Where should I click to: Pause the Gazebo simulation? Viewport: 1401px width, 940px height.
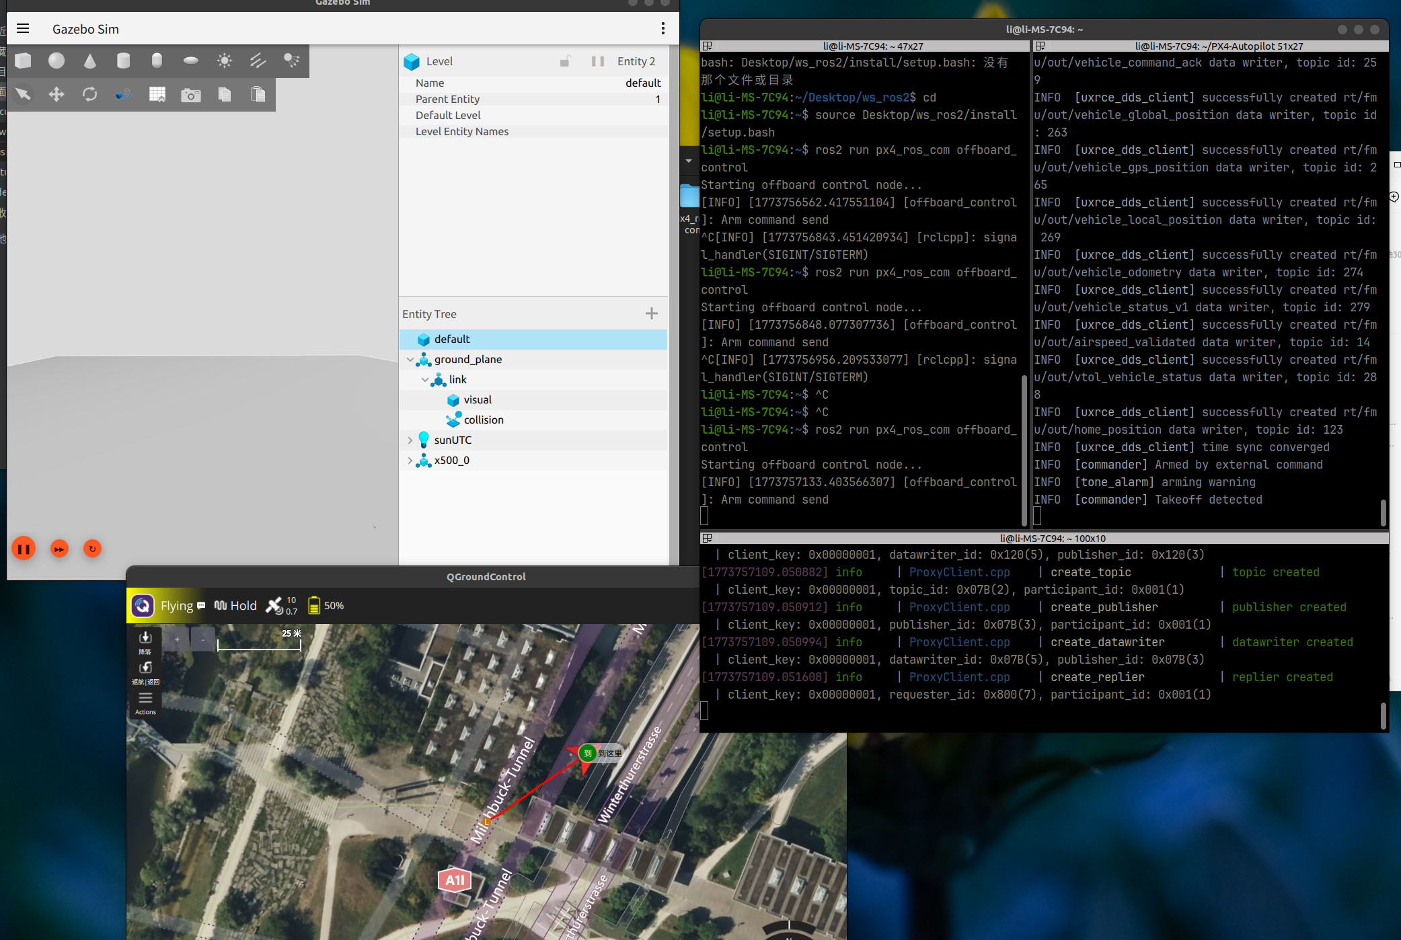24,549
